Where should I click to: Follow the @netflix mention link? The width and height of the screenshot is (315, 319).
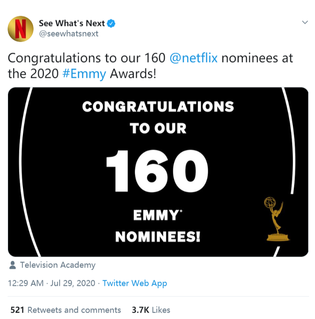tap(194, 58)
